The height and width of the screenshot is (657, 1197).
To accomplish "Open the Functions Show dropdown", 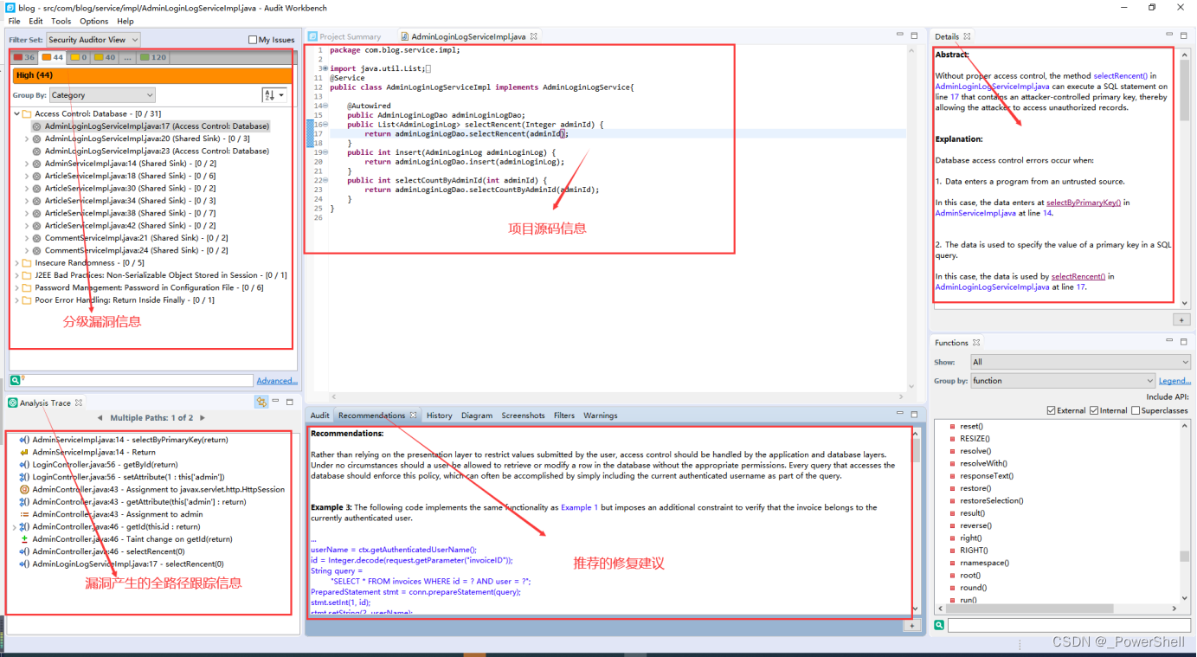I will pyautogui.click(x=1080, y=362).
